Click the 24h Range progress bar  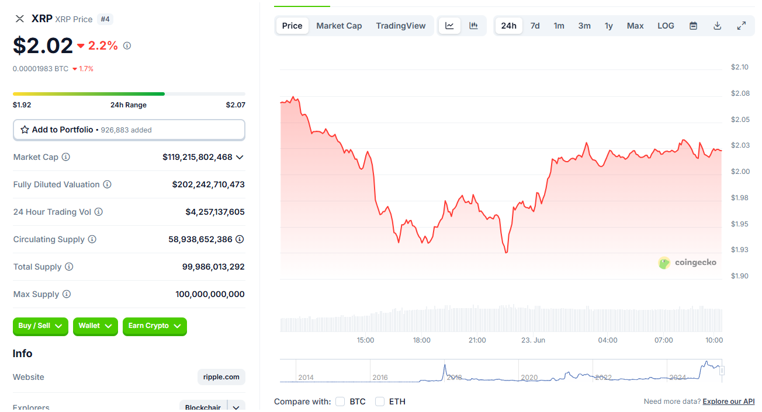[x=129, y=93]
